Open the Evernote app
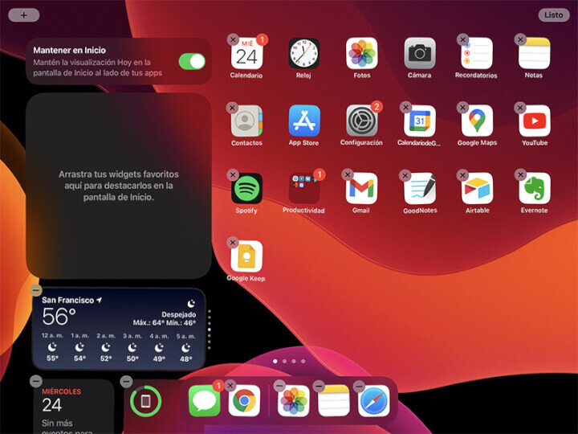Screen dimensions: 578x434 535,189
